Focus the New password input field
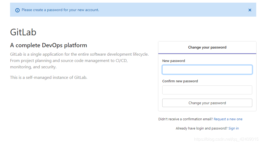The width and height of the screenshot is (261, 144). pos(207,70)
